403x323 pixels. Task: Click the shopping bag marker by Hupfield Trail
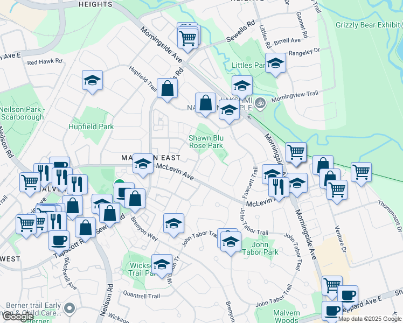coord(168,89)
